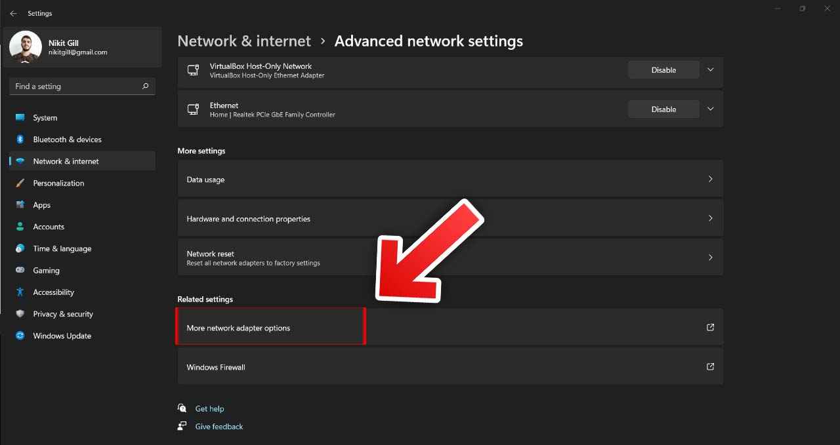Viewport: 840px width, 445px height.
Task: Open Windows Update settings
Action: [83, 336]
